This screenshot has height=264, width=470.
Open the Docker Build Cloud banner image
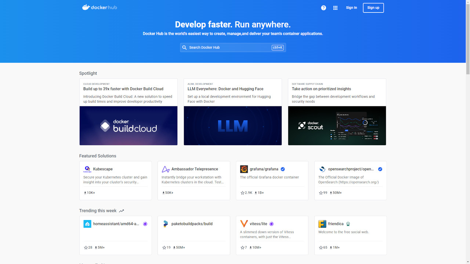[129, 126]
